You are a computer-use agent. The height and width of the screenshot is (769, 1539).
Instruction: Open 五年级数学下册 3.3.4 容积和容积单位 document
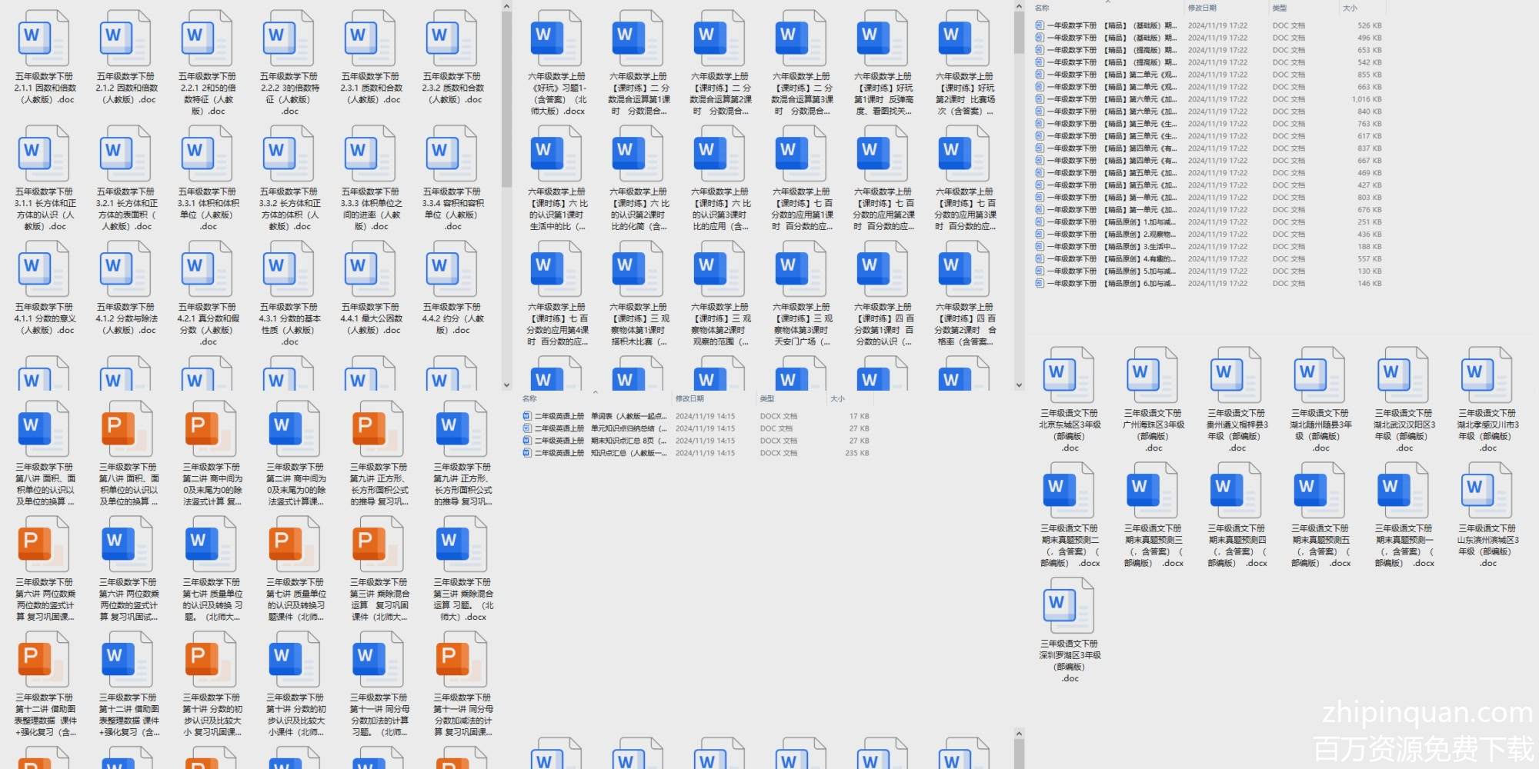point(452,154)
